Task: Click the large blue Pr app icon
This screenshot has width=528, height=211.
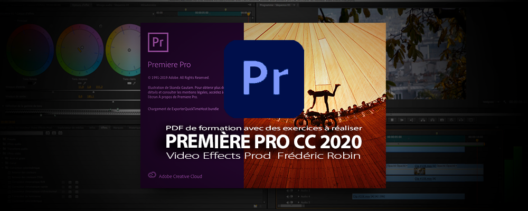Action: [264, 79]
